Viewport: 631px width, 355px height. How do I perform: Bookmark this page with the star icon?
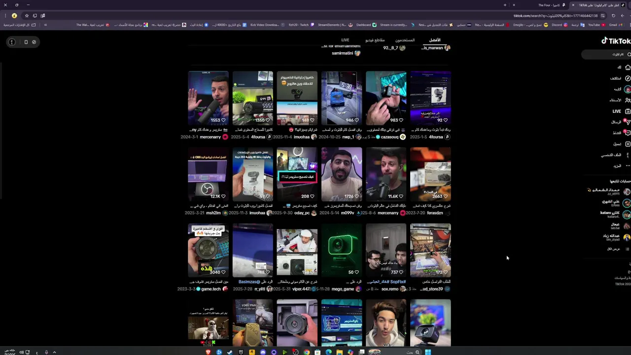tap(27, 16)
